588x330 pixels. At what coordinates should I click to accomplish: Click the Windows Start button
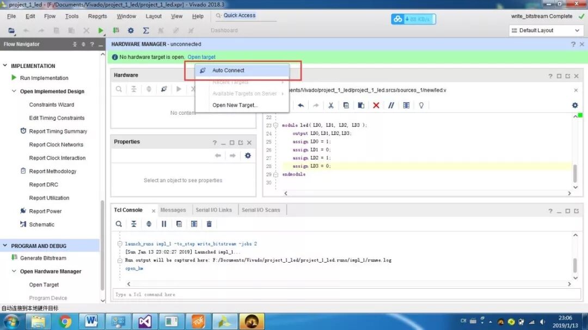point(11,322)
